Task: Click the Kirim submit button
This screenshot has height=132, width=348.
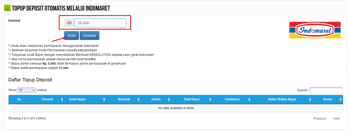Action: [x=72, y=36]
